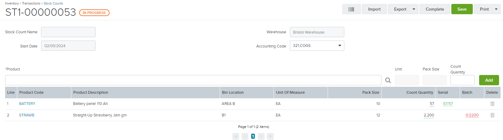The width and height of the screenshot is (503, 140).
Task: Open the Transactions breadcrumb
Action: (31, 3)
